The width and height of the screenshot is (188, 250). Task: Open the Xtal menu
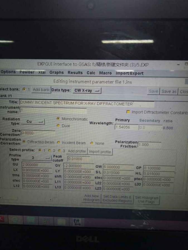tap(42, 72)
